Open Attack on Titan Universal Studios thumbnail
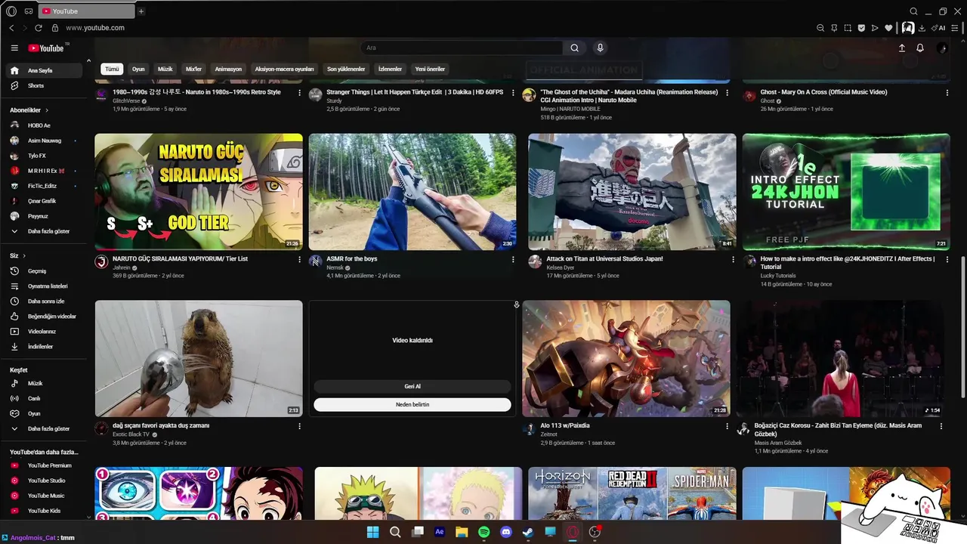 tap(632, 192)
